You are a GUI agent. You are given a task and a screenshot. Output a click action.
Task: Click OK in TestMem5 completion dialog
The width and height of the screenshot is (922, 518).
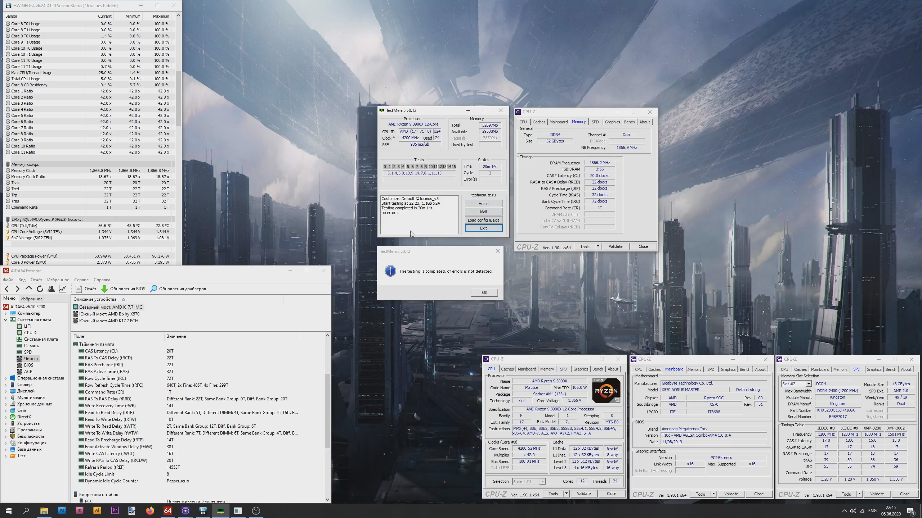click(484, 292)
